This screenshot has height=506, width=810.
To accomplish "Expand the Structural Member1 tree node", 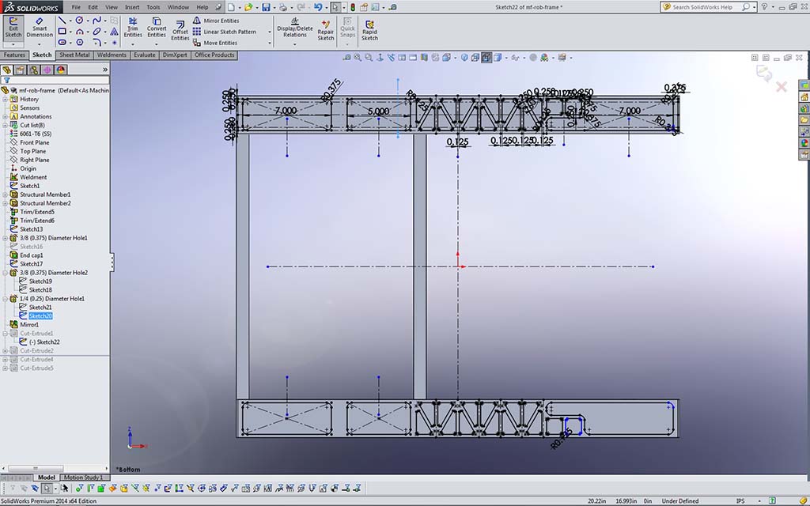I will point(5,194).
